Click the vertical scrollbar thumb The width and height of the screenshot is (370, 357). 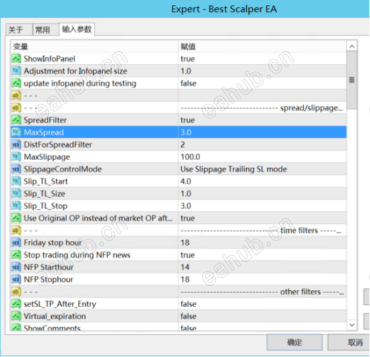point(352,80)
